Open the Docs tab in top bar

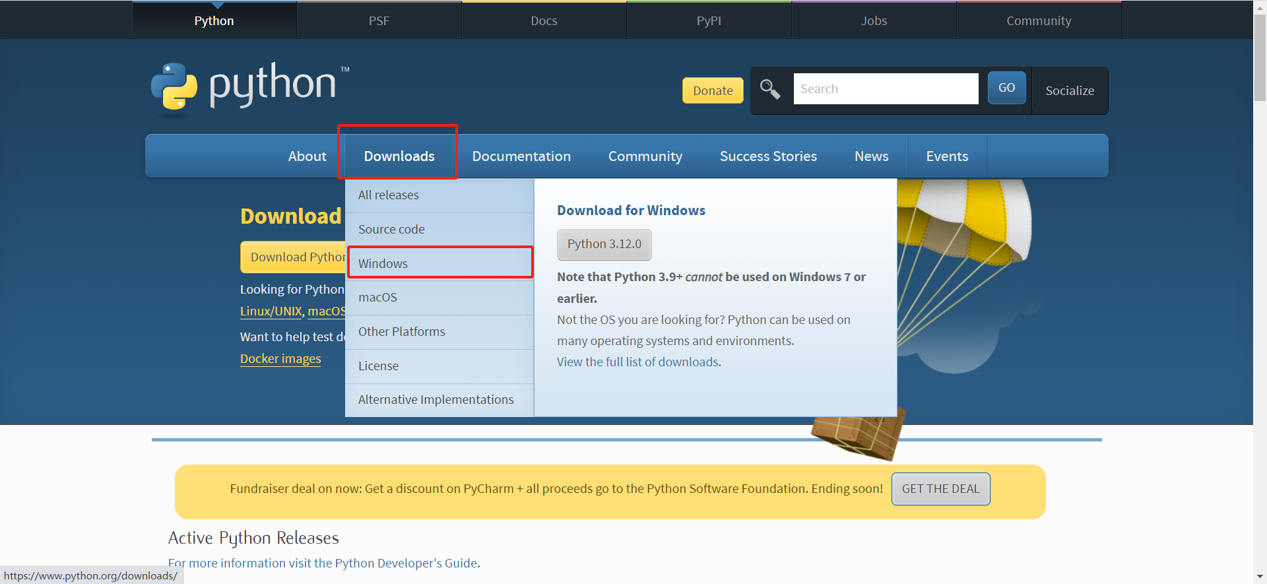pyautogui.click(x=544, y=20)
